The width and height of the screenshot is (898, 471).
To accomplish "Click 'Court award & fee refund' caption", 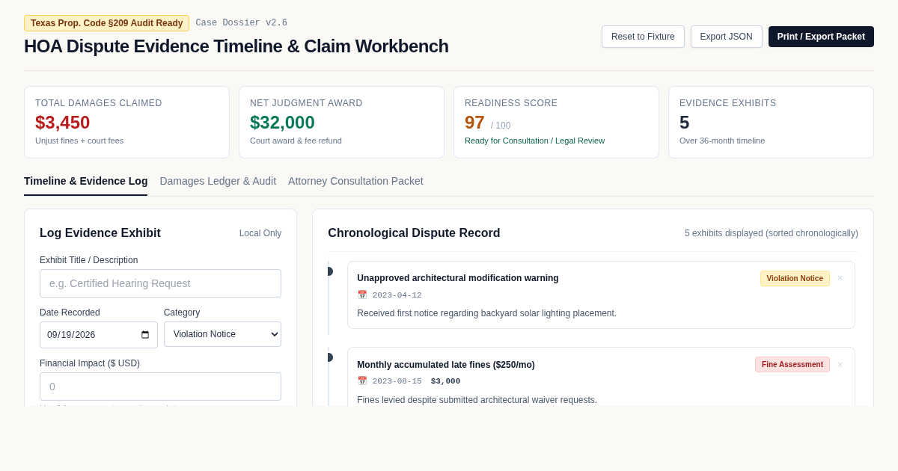I will click(296, 141).
